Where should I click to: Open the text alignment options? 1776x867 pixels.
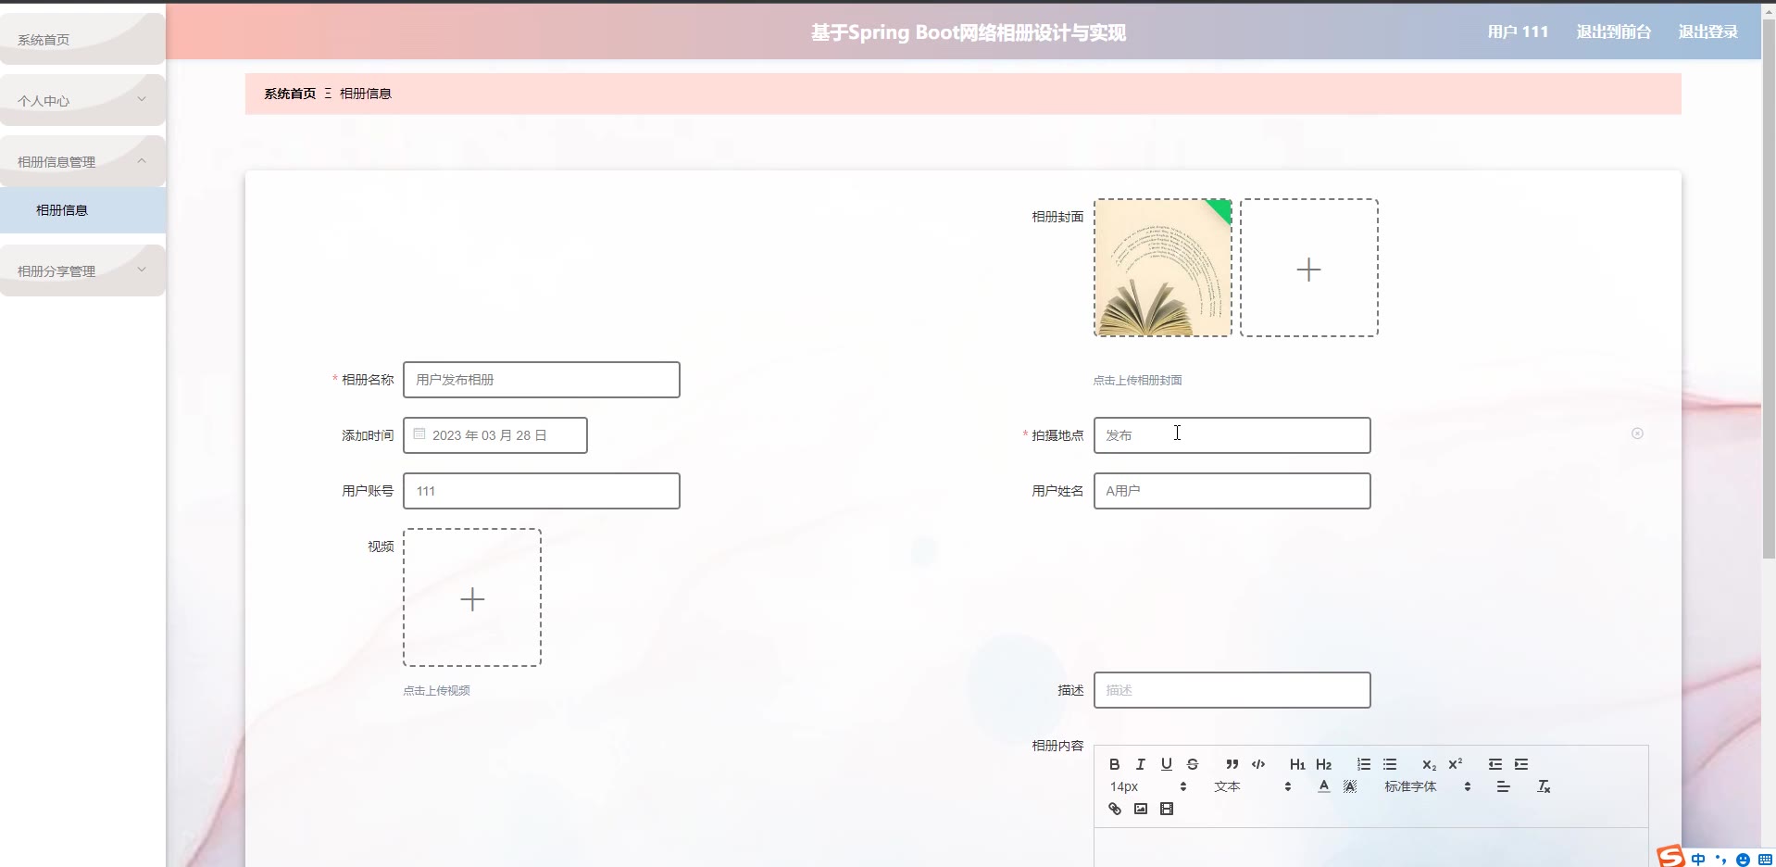tap(1503, 786)
